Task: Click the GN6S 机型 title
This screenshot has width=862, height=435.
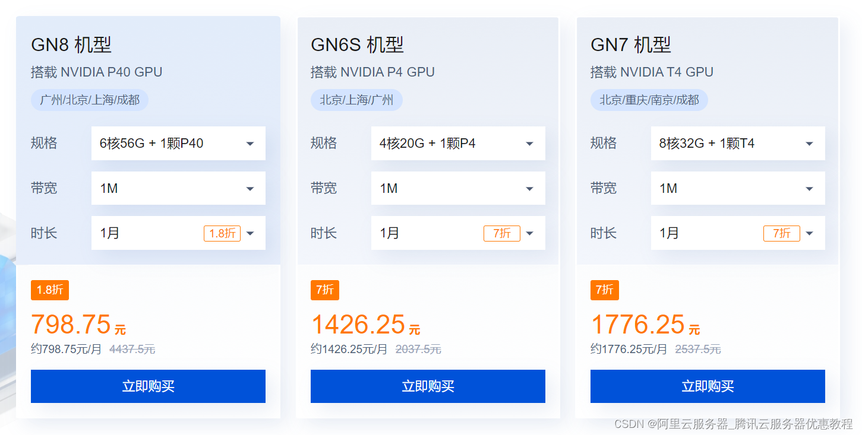Action: click(357, 45)
